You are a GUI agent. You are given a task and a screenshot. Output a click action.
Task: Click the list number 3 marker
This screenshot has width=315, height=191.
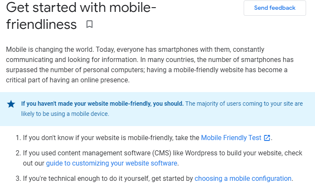[18, 179]
